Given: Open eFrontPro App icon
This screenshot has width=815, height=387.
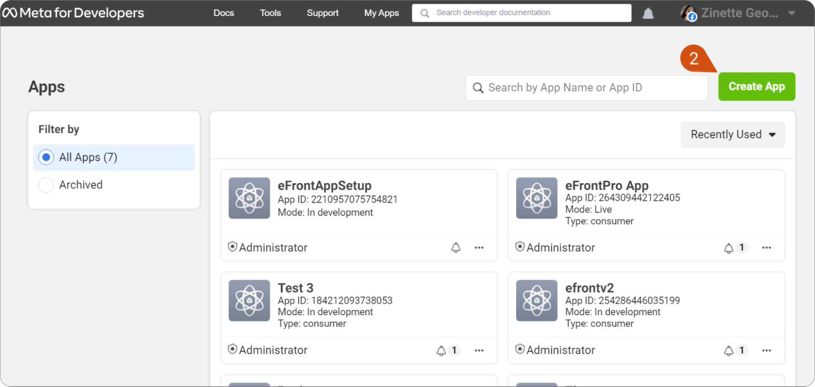Looking at the screenshot, I should 537,198.
